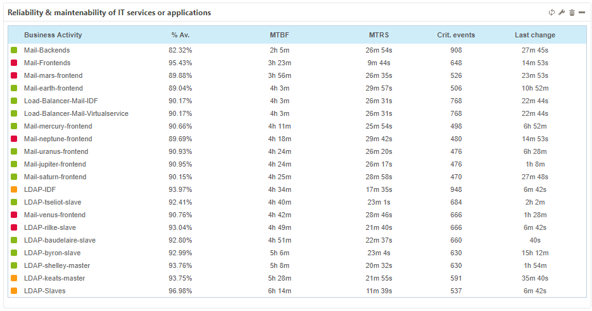Open the LDAP-baudelaire-slave business activity

tap(60, 240)
